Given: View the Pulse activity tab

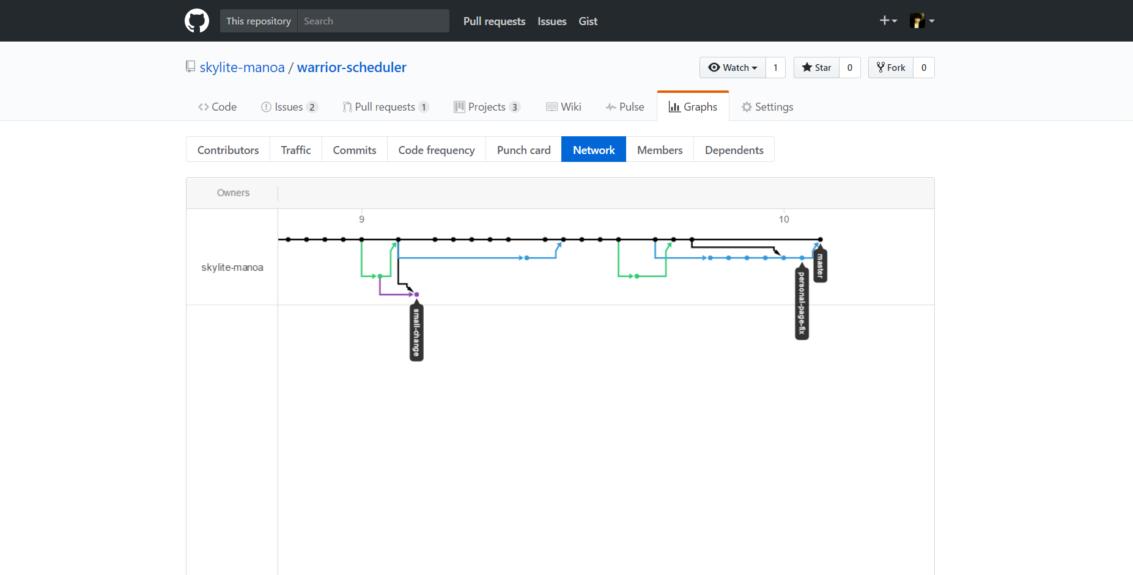Looking at the screenshot, I should [x=625, y=107].
